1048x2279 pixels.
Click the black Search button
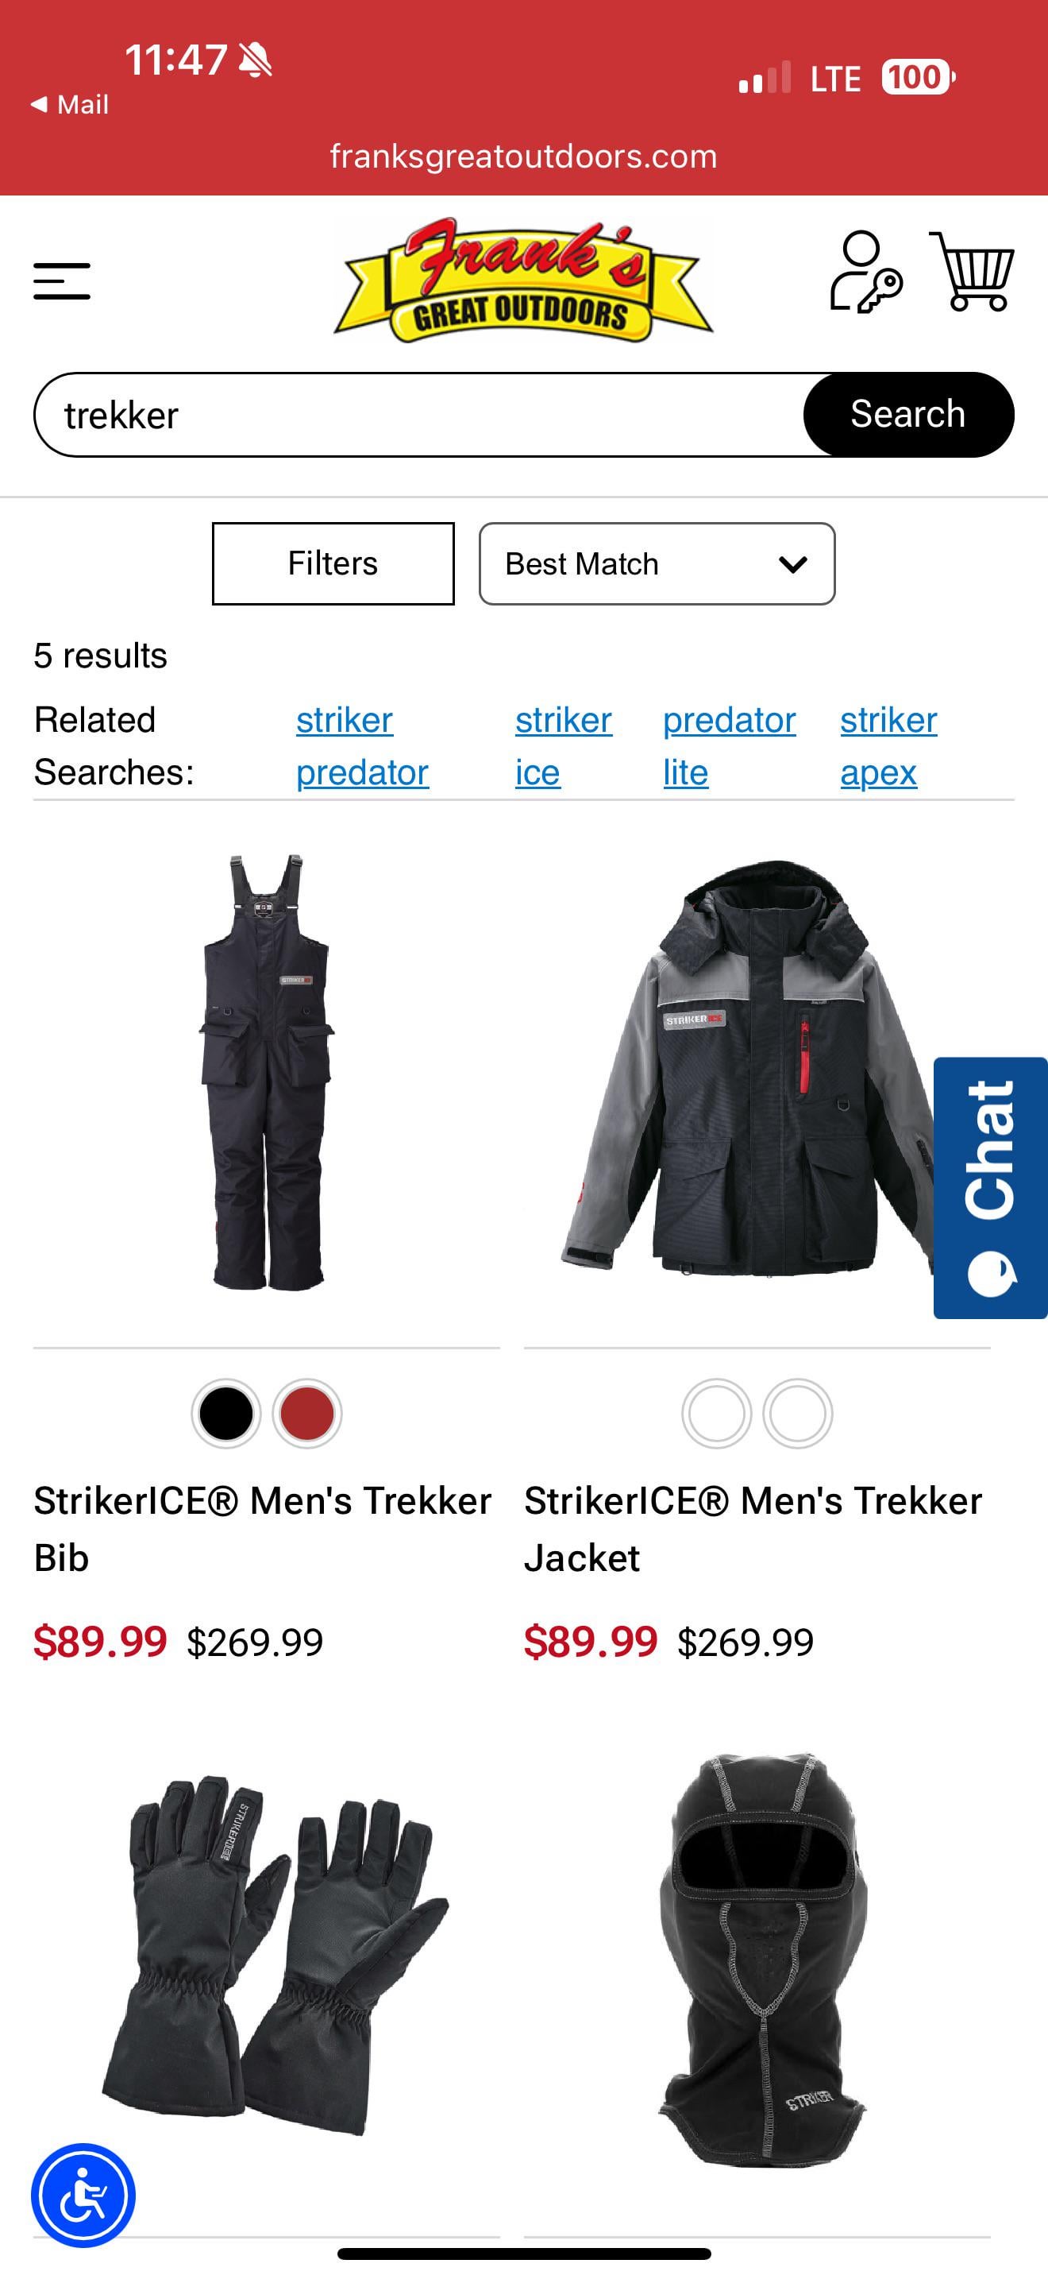point(908,414)
